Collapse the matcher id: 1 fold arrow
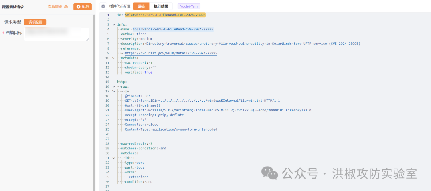Screen dimensions: 431x191 pos(113,158)
